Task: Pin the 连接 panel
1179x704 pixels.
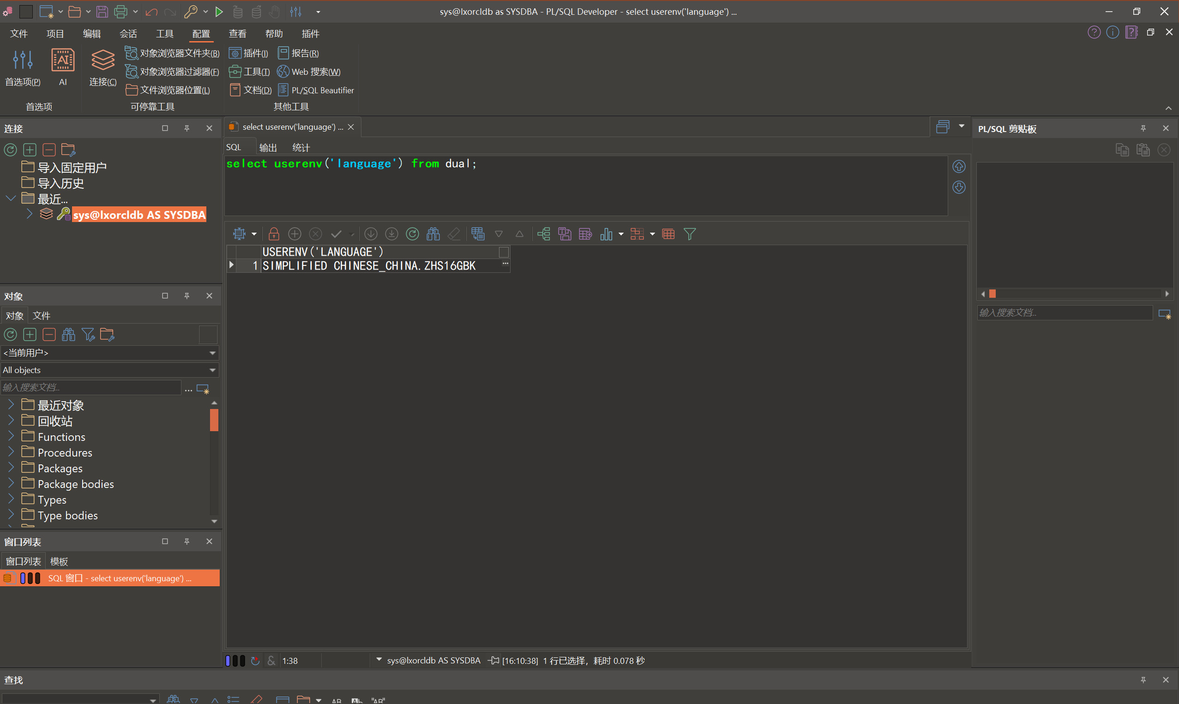Action: (x=187, y=128)
